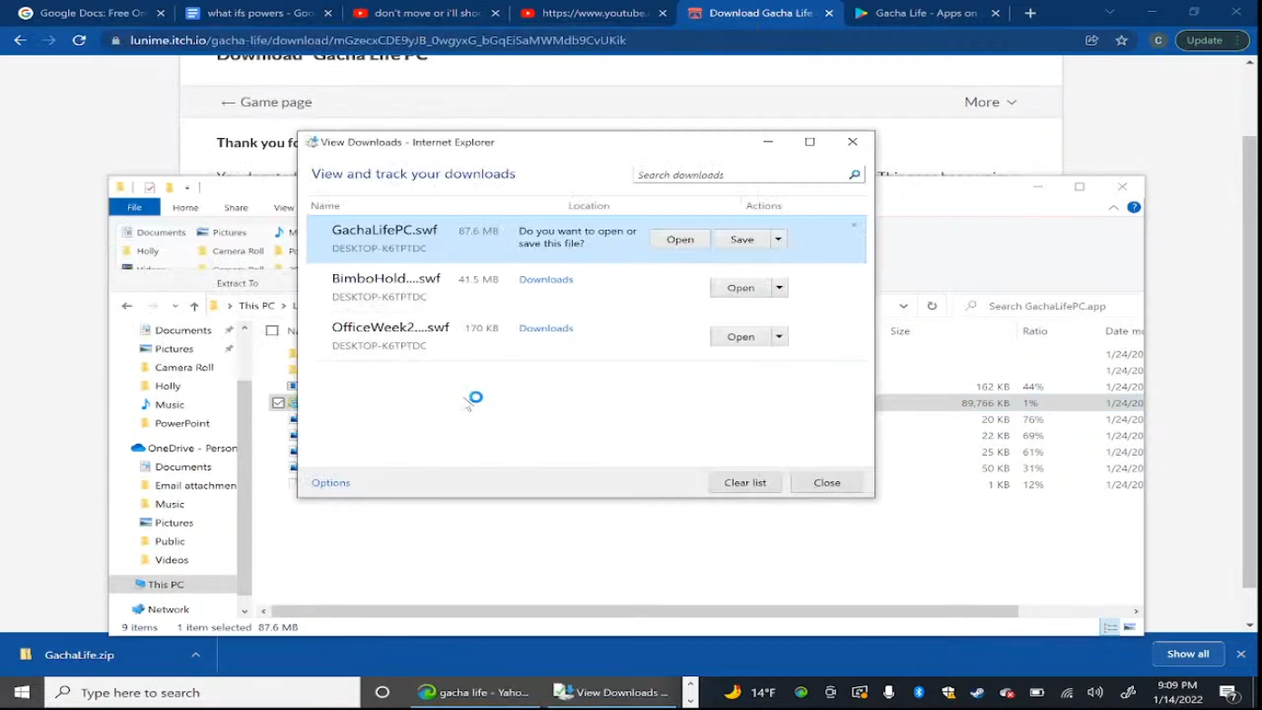Click the File Explorer up arrow

click(x=194, y=306)
